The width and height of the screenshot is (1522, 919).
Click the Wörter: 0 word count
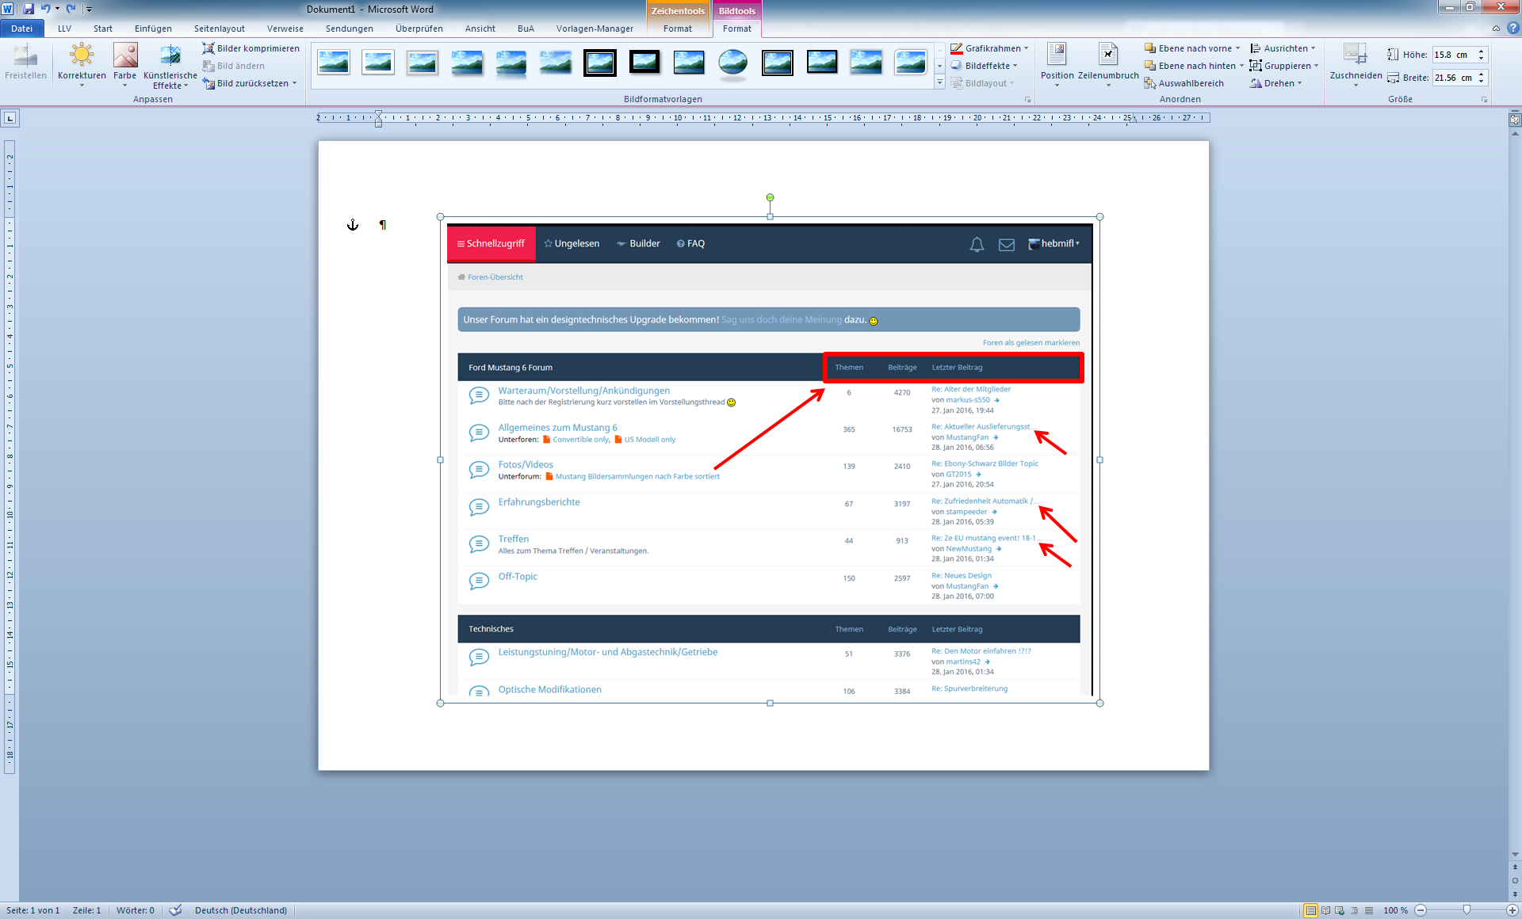tap(136, 910)
